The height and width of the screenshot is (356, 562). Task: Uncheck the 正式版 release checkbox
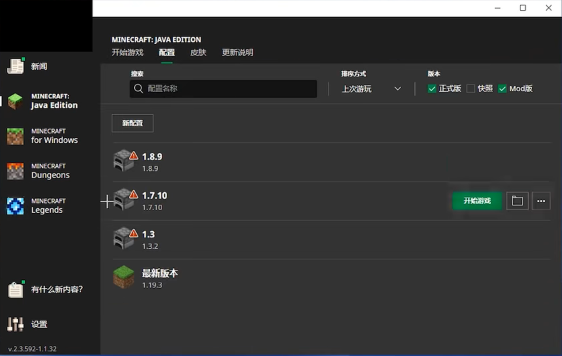point(432,89)
